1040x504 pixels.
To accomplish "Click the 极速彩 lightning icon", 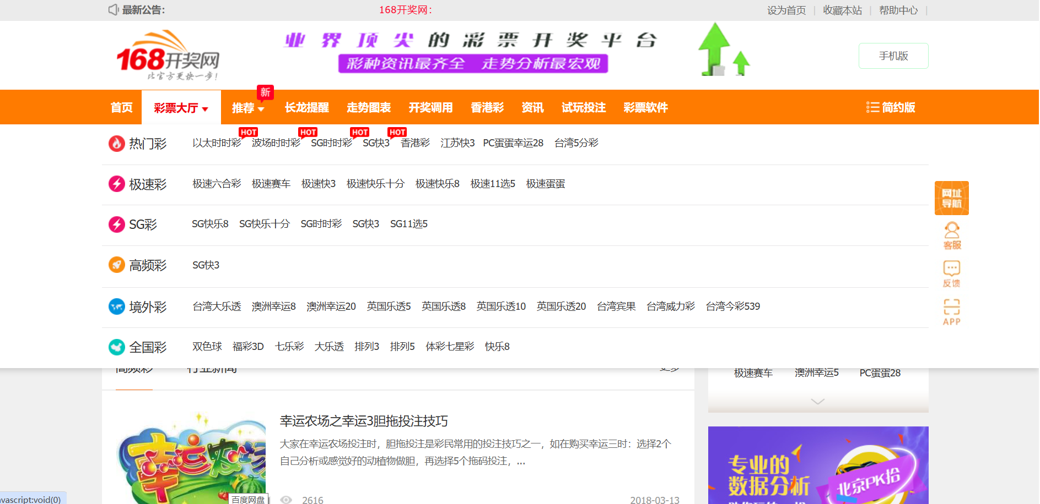I will [116, 184].
